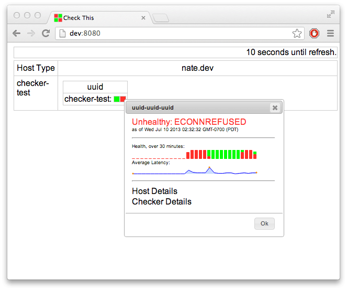Click the uuid host header cell

95,87
